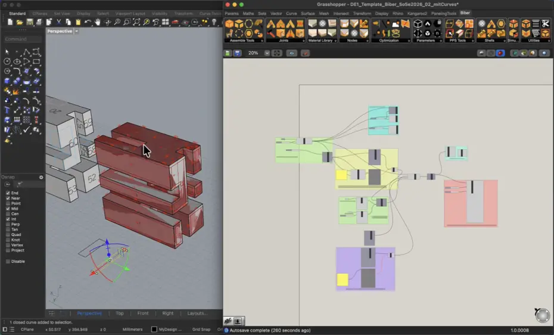Click the Grasshopper save document icon

pyautogui.click(x=238, y=53)
